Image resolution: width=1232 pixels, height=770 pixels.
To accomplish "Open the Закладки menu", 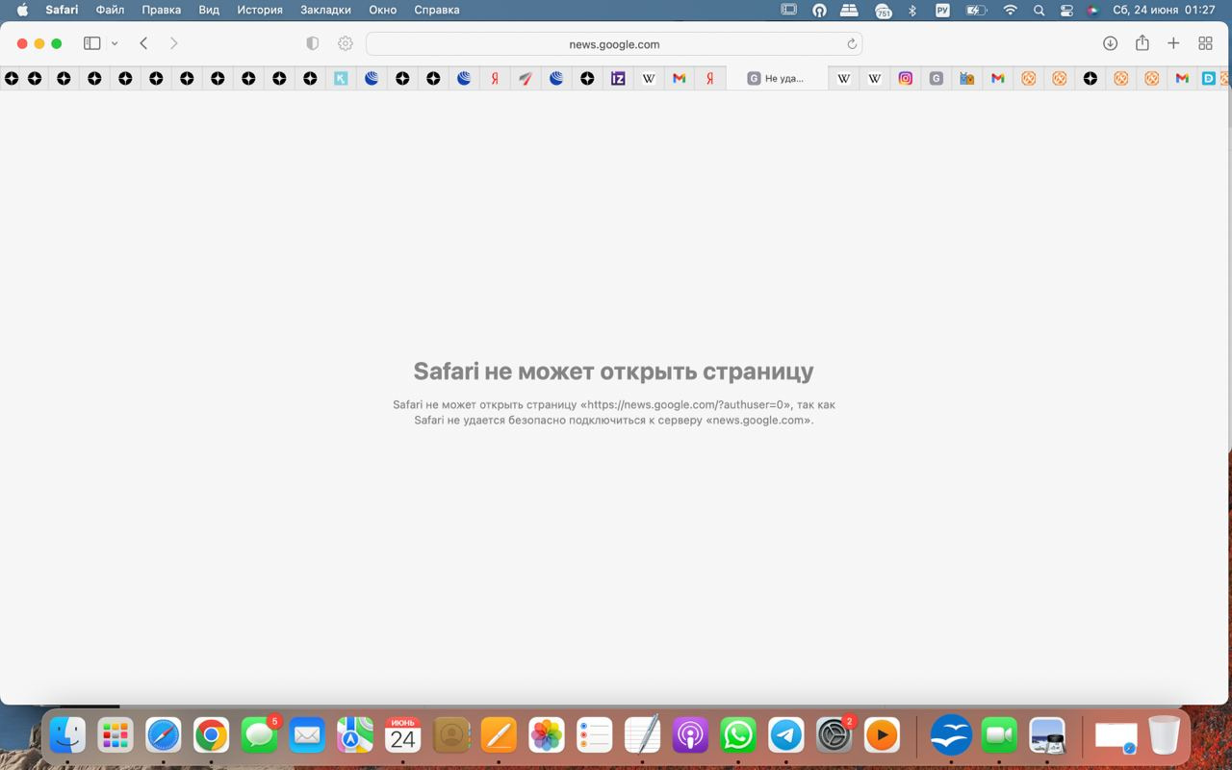I will [x=325, y=10].
